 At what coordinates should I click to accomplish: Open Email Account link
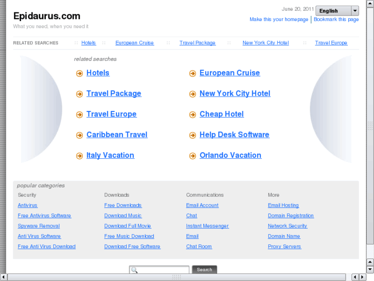pos(202,205)
